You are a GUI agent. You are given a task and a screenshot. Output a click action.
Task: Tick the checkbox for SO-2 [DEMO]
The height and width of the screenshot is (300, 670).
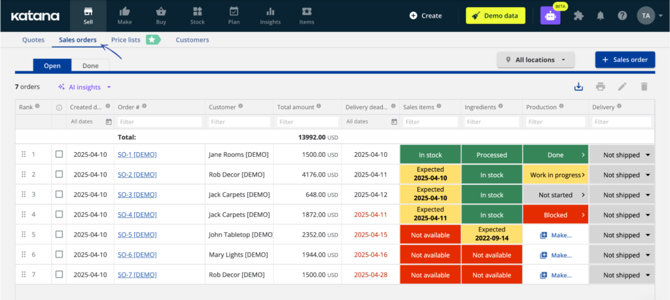click(x=59, y=174)
